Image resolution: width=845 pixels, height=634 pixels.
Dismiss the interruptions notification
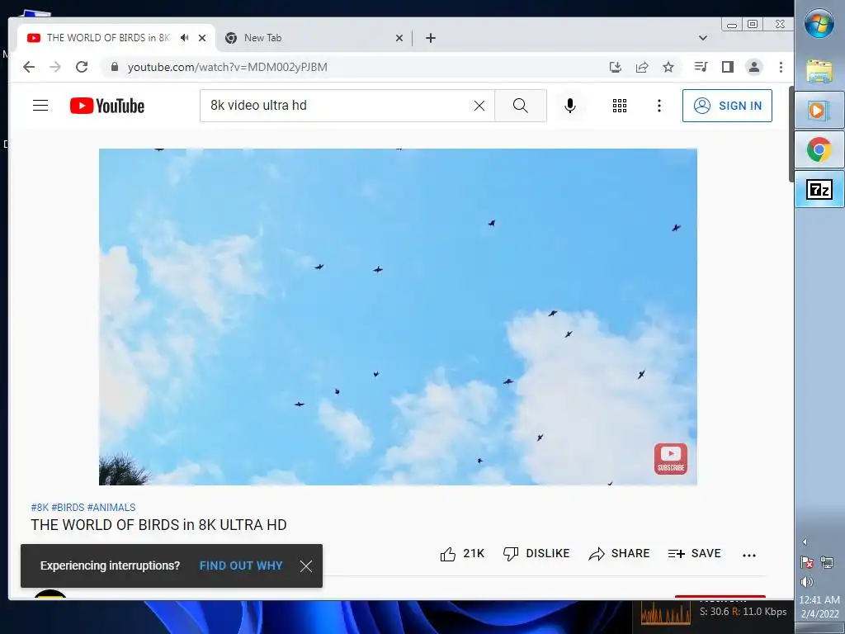pos(306,566)
